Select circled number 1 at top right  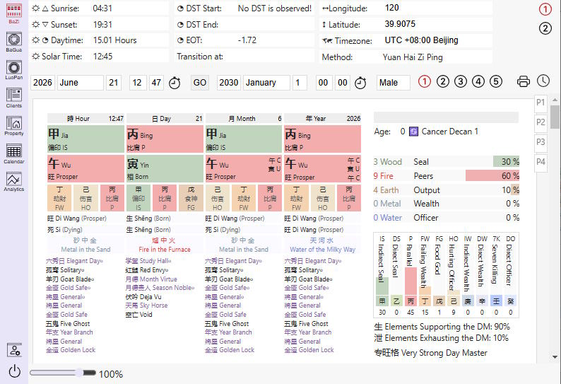click(545, 9)
